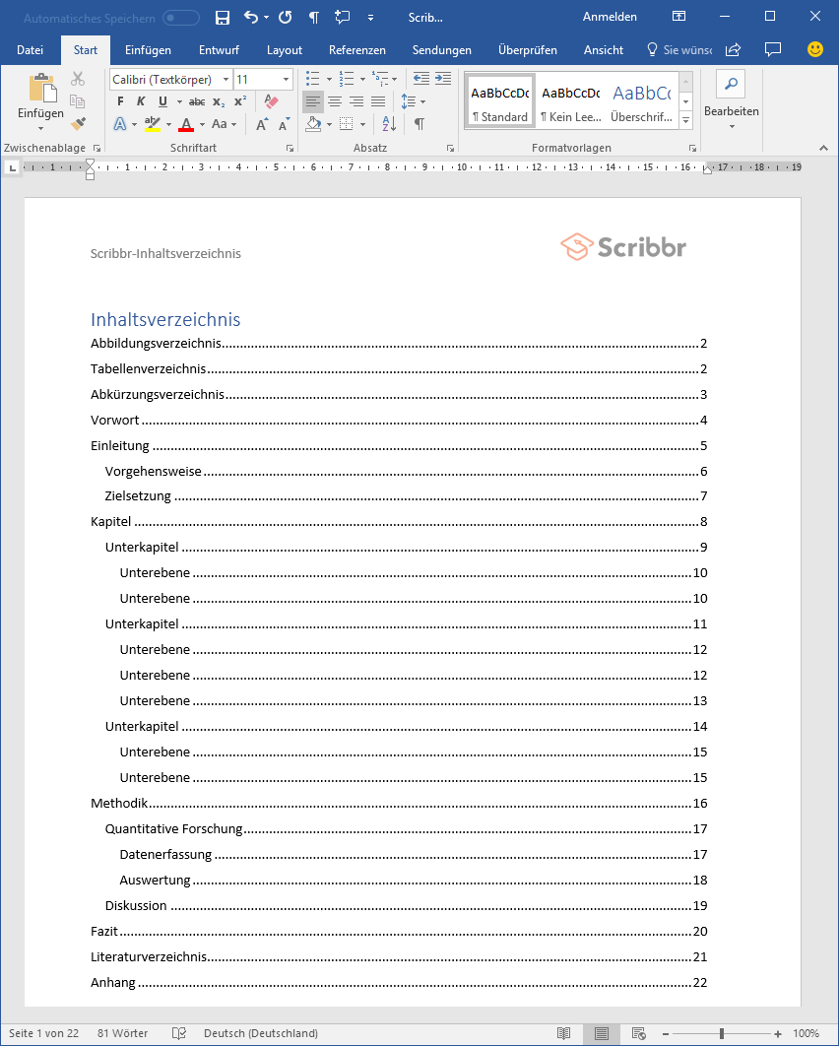Decrease the paragraph indent
This screenshot has height=1046, width=839.
(x=420, y=79)
